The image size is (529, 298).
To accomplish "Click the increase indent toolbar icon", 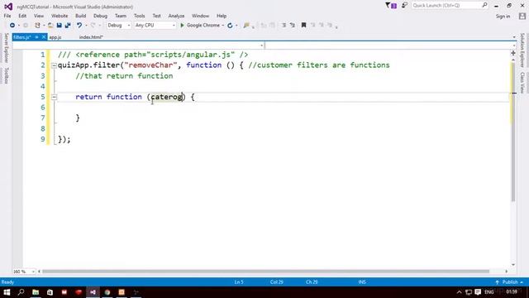I will [x=292, y=26].
